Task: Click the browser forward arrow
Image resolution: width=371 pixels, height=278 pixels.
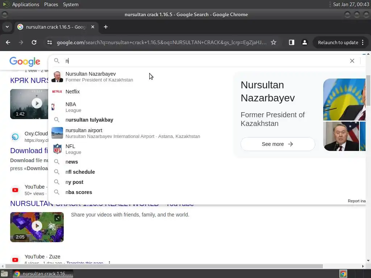Action: pyautogui.click(x=21, y=42)
